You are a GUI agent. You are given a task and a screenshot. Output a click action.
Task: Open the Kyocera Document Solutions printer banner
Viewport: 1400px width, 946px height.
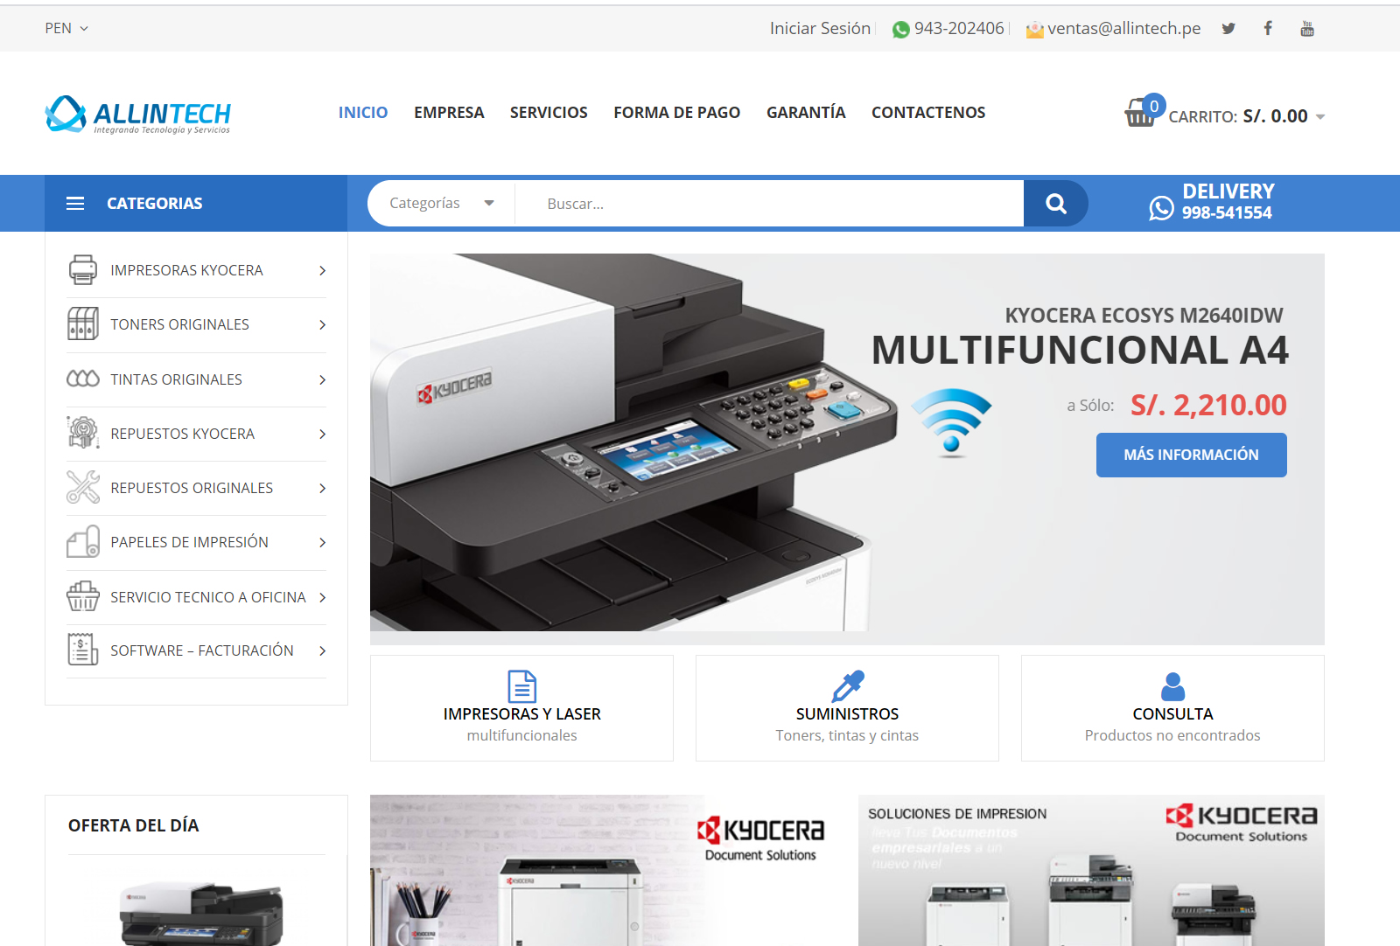tap(601, 870)
